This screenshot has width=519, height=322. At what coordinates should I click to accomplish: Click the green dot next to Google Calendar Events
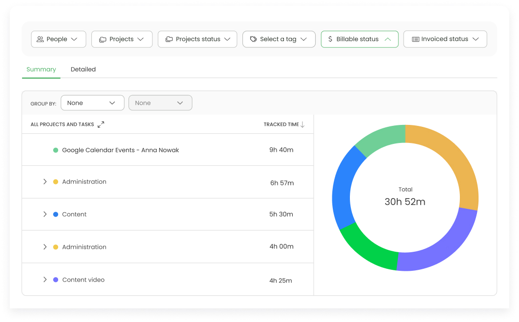(x=55, y=150)
